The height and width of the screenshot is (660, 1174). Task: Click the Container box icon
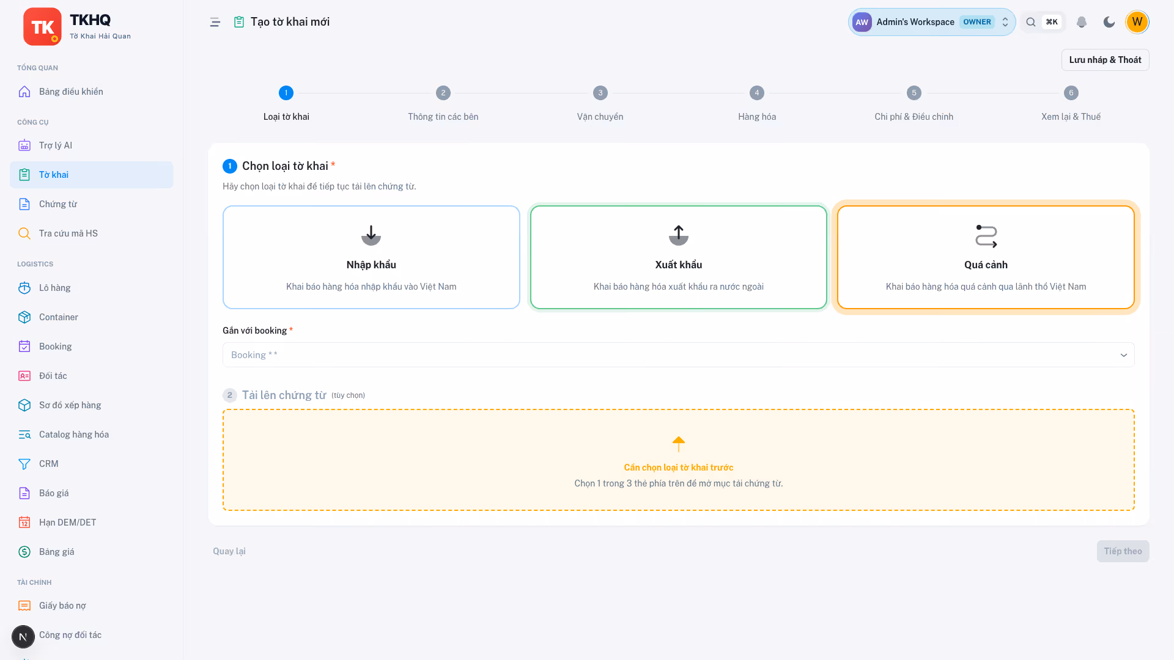24,317
